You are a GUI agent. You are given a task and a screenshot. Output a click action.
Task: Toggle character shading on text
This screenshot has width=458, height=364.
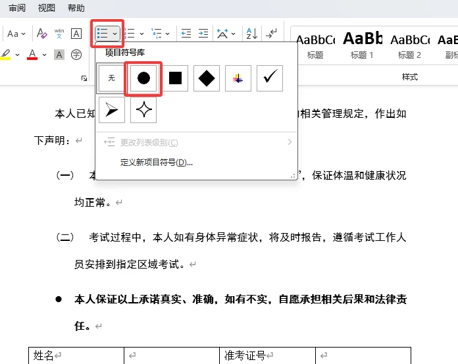point(59,55)
